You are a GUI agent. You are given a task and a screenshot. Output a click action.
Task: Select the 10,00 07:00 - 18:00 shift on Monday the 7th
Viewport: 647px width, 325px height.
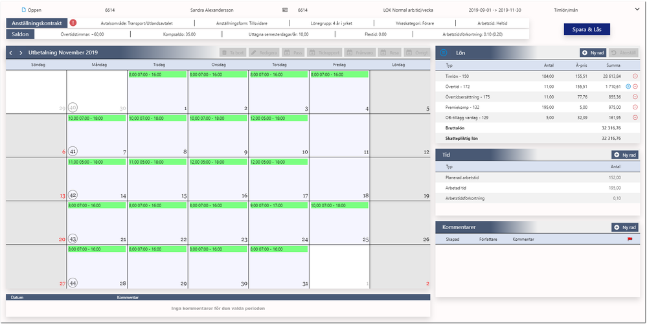pos(97,118)
